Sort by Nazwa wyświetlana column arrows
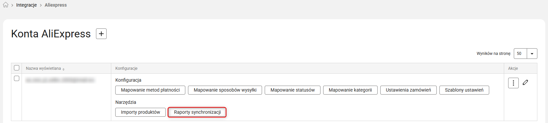The width and height of the screenshot is (548, 123). click(x=63, y=69)
